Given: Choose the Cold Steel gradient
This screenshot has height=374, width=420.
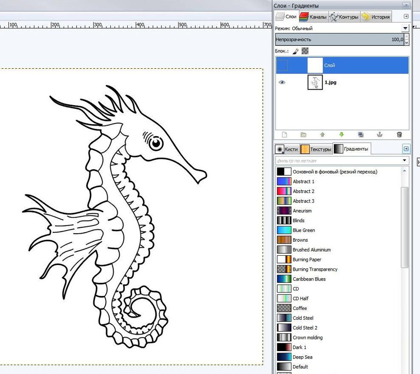Looking at the screenshot, I should [x=339, y=318].
